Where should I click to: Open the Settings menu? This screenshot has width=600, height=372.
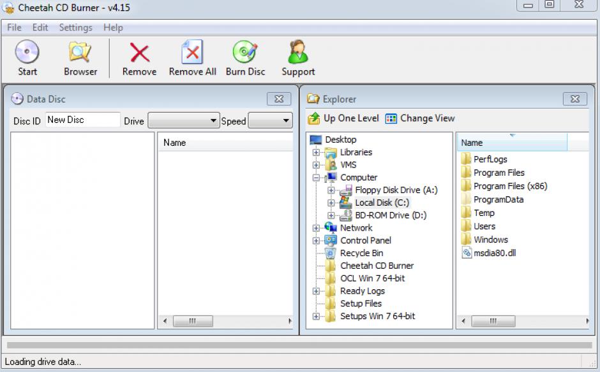click(x=75, y=27)
